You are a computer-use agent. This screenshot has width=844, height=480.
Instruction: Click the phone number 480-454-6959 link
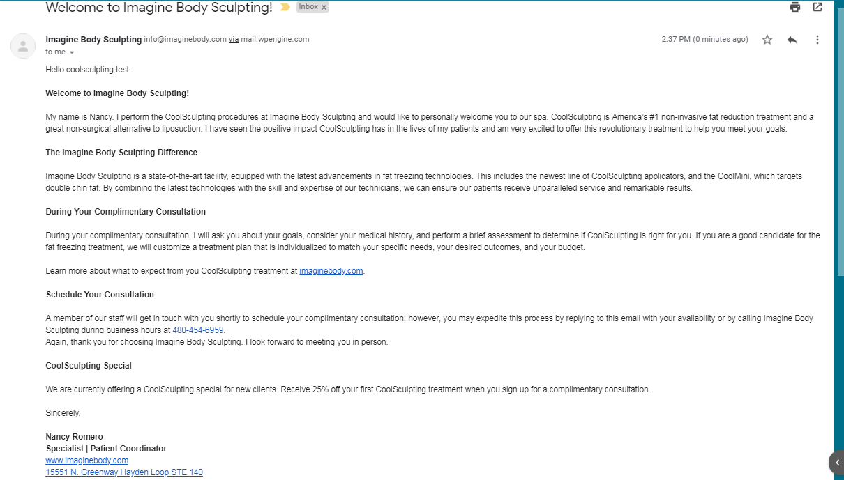pyautogui.click(x=198, y=330)
